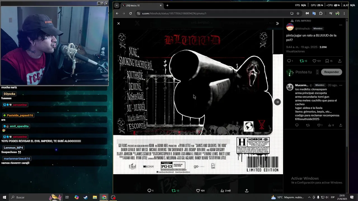Open the volume control in system tray

pyautogui.click(x=327, y=197)
